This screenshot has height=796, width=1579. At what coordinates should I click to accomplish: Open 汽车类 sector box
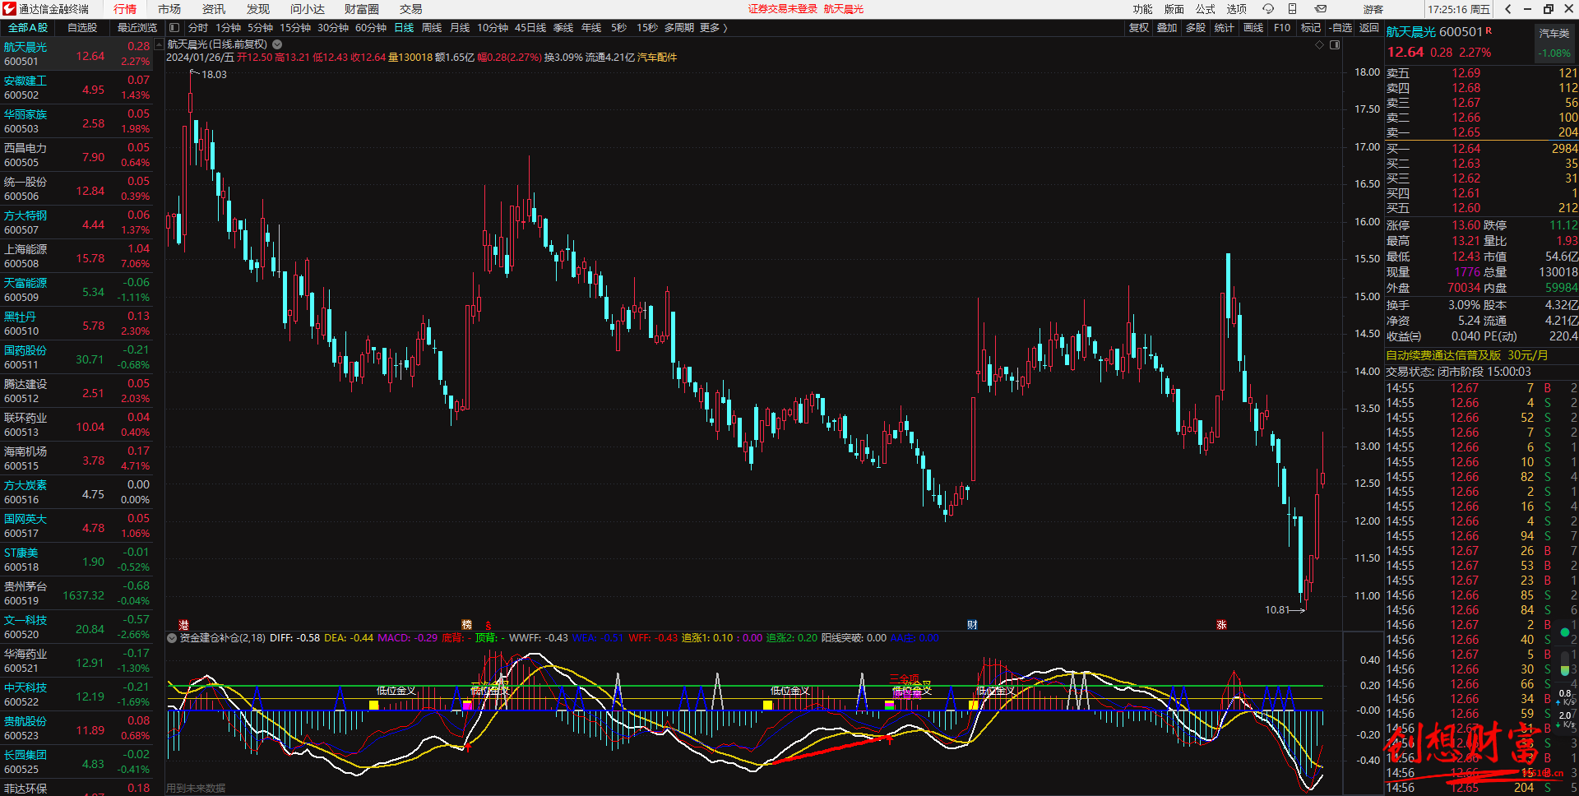tap(1554, 43)
